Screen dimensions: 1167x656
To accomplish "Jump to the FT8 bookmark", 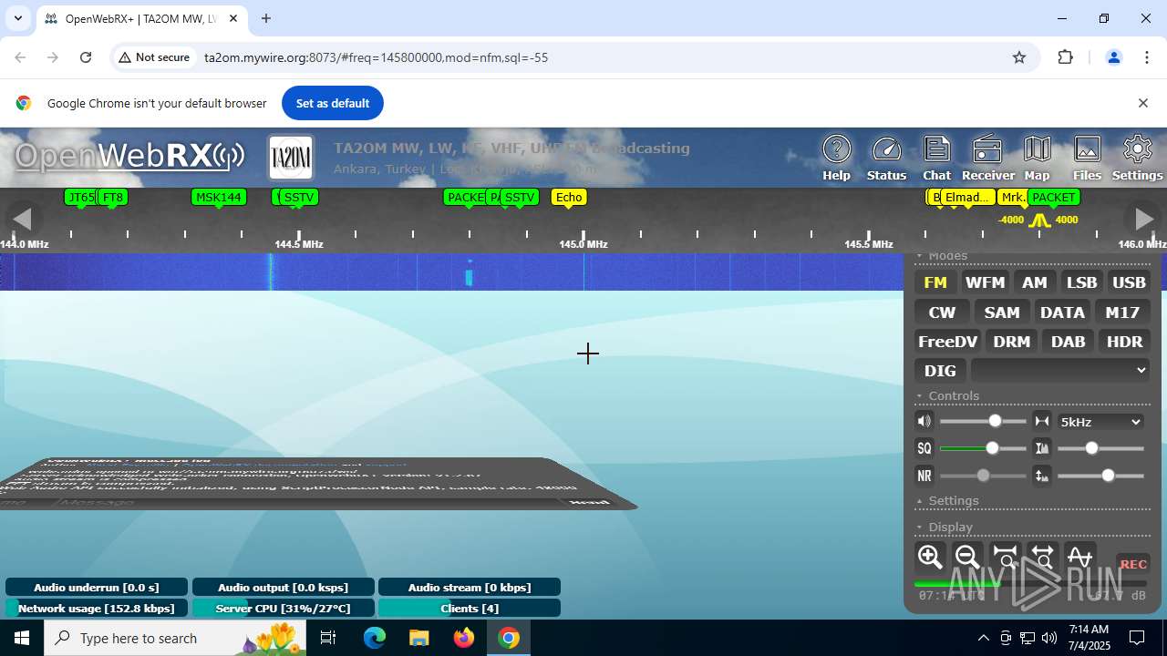I will [113, 197].
